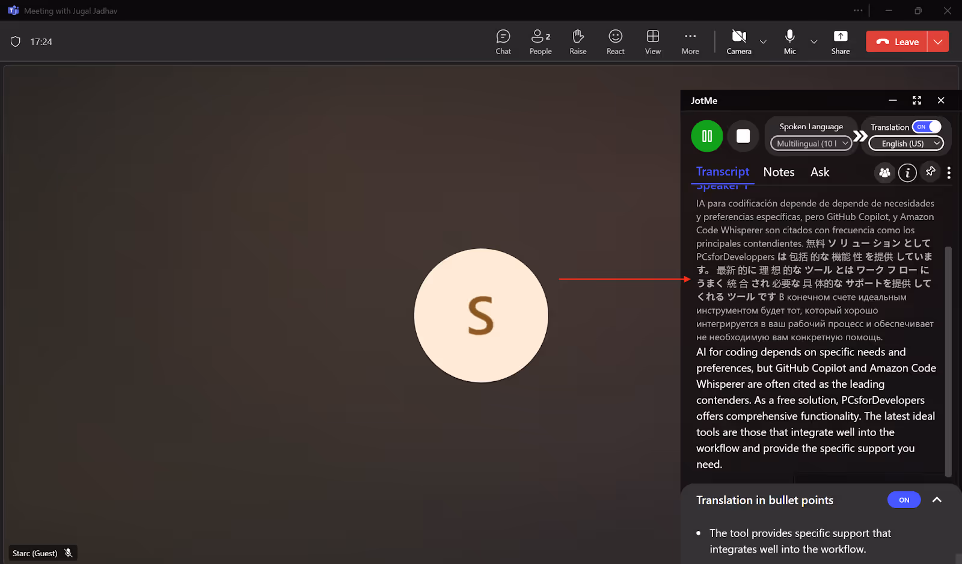962x564 pixels.
Task: Switch to the Ask tab
Action: [x=820, y=172]
